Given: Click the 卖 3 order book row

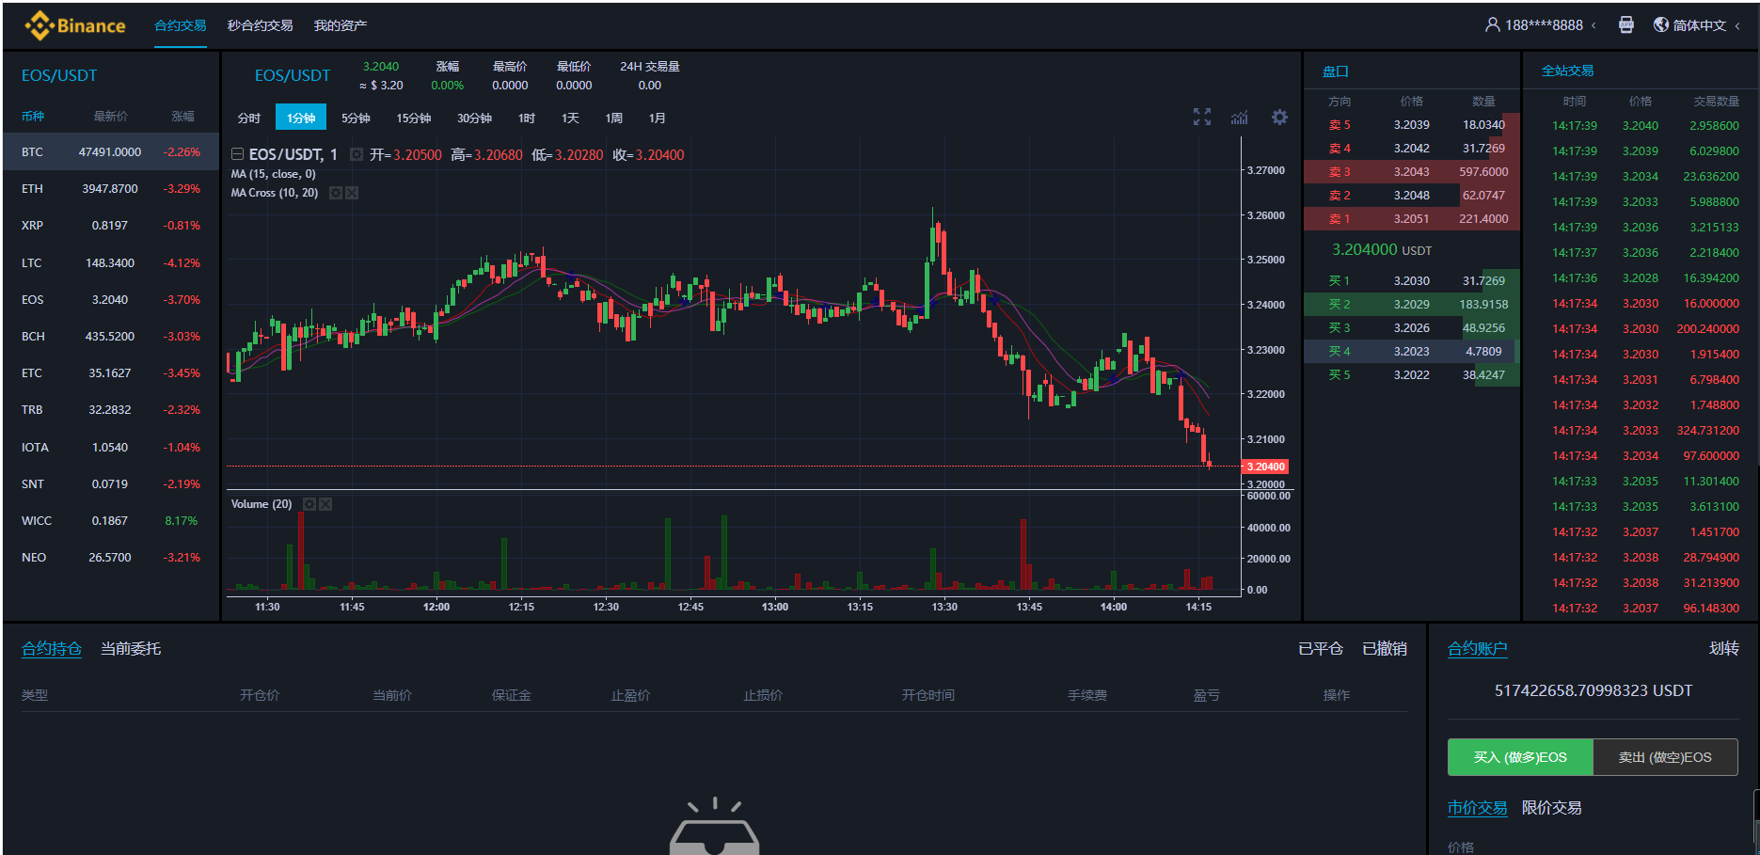Looking at the screenshot, I should point(1412,172).
